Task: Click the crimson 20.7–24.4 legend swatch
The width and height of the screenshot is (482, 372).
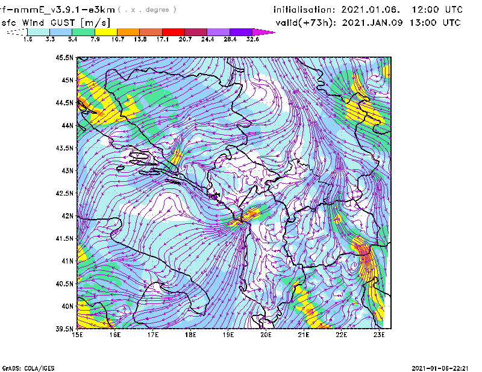Action: click(196, 32)
